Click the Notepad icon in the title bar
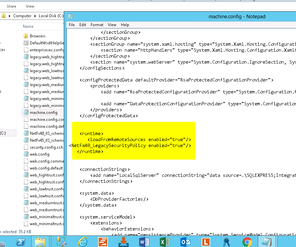Viewport: 296px width, 247px height. coord(70,17)
